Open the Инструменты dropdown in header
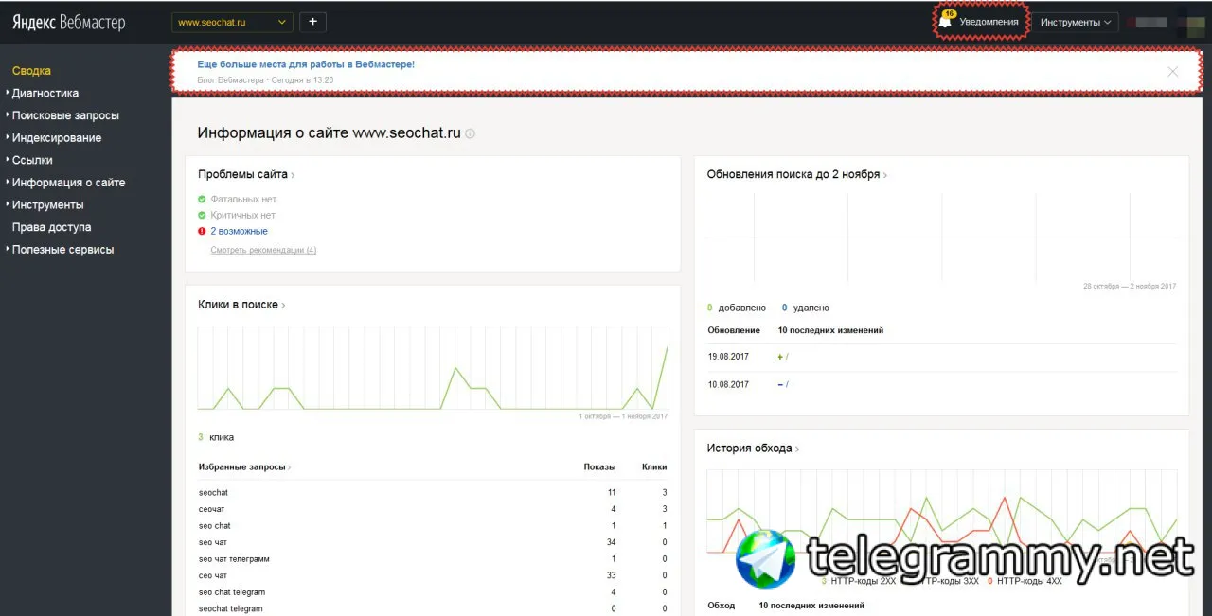The height and width of the screenshot is (616, 1212). click(x=1076, y=22)
